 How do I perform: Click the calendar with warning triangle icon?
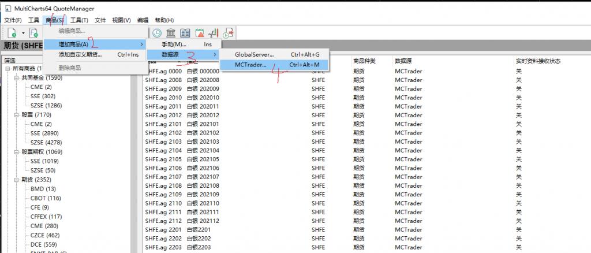tap(200, 33)
